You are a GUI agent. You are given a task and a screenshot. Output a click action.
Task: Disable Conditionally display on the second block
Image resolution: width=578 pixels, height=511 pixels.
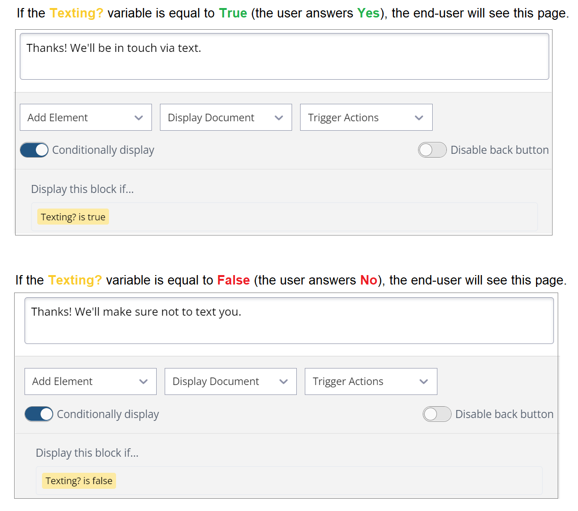click(39, 414)
